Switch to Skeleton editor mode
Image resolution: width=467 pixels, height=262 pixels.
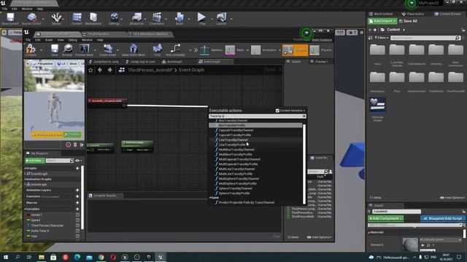pyautogui.click(x=211, y=50)
